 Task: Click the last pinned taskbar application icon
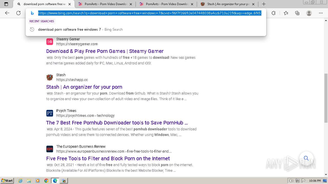(64, 181)
